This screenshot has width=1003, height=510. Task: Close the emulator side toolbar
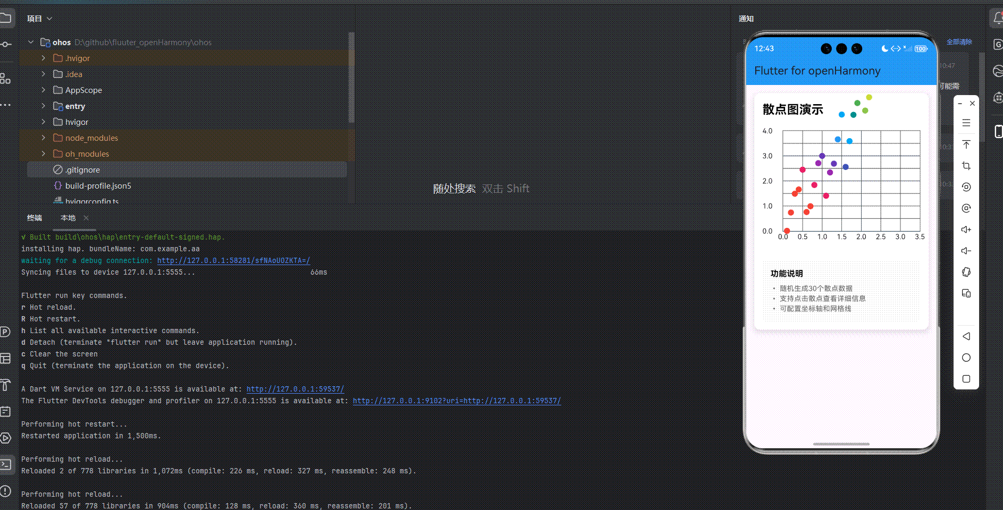[972, 104]
